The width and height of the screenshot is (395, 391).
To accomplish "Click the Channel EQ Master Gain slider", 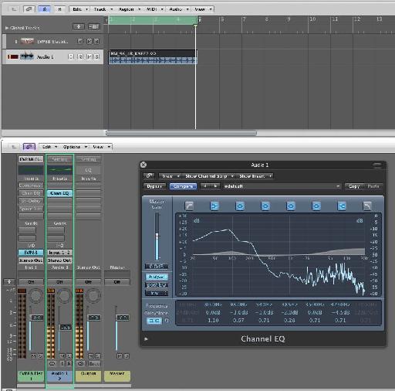I will point(157,236).
